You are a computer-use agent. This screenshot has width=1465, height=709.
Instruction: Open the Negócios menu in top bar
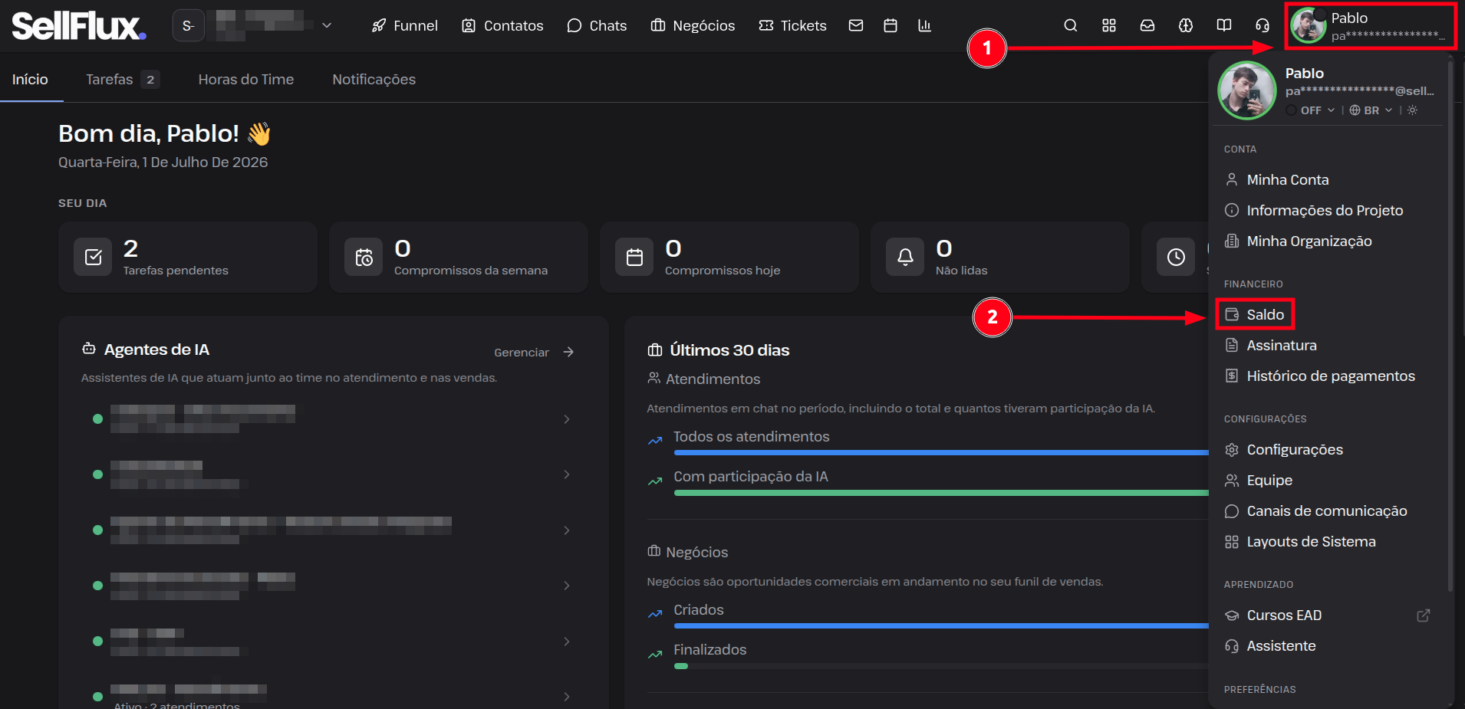point(693,26)
